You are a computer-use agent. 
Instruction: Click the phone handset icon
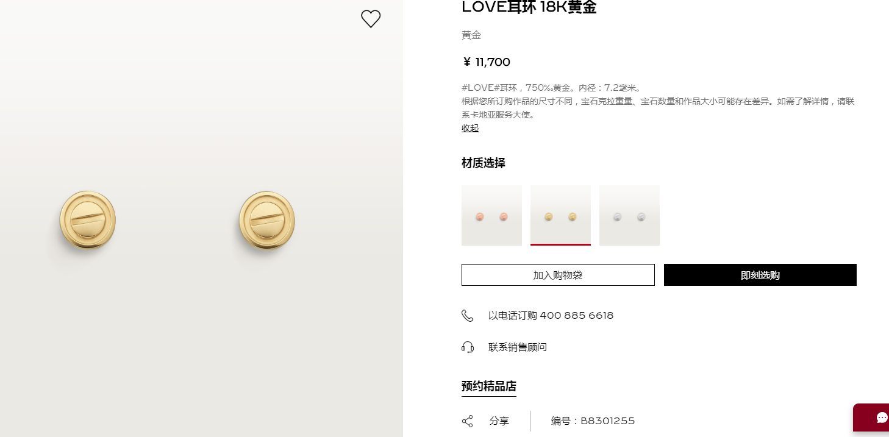468,316
